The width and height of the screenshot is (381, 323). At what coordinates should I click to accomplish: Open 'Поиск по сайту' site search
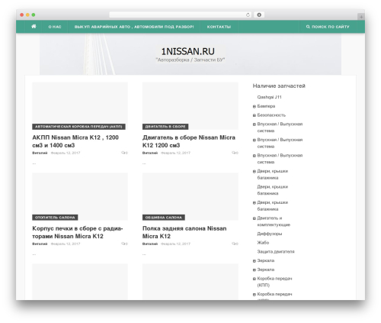click(x=328, y=27)
